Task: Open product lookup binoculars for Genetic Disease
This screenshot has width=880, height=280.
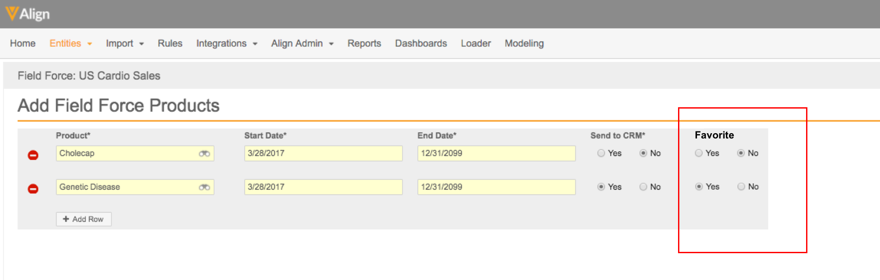Action: pyautogui.click(x=204, y=187)
